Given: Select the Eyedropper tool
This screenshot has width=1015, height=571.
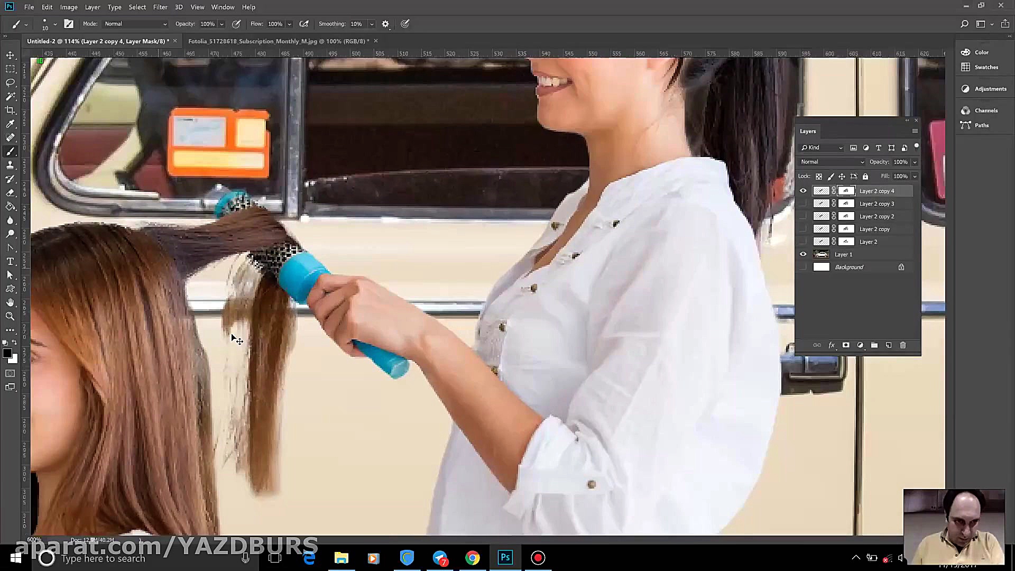Looking at the screenshot, I should point(10,124).
